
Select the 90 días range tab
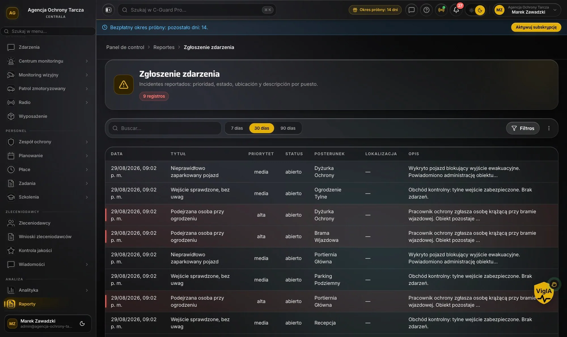[288, 128]
